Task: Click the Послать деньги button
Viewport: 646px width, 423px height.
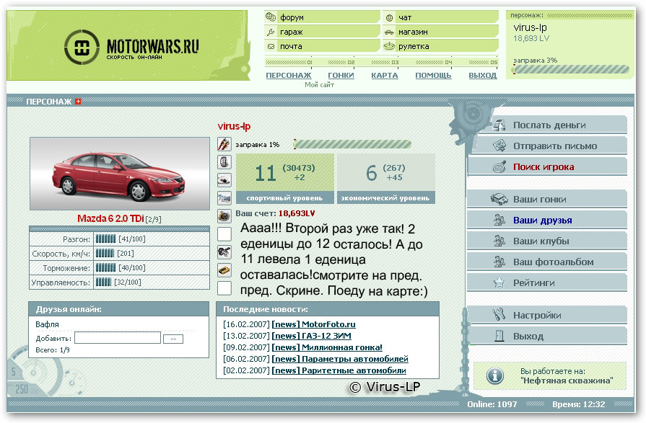Action: tap(549, 125)
